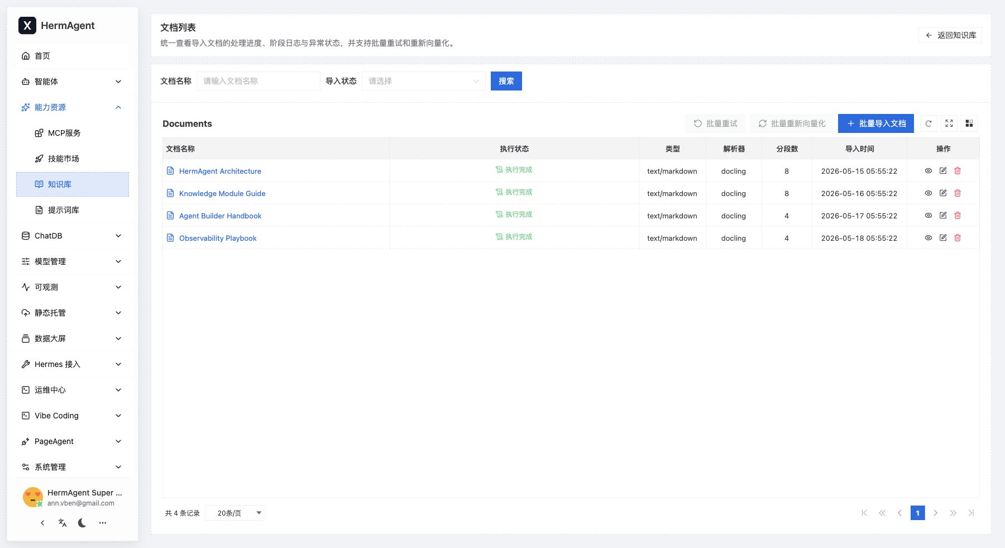This screenshot has height=548, width=1005.
Task: Expand the 系统管理 menu
Action: (x=73, y=467)
